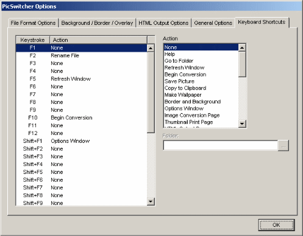
Task: Choose Copy to Clipboard in the Action list
Action: click(x=201, y=88)
